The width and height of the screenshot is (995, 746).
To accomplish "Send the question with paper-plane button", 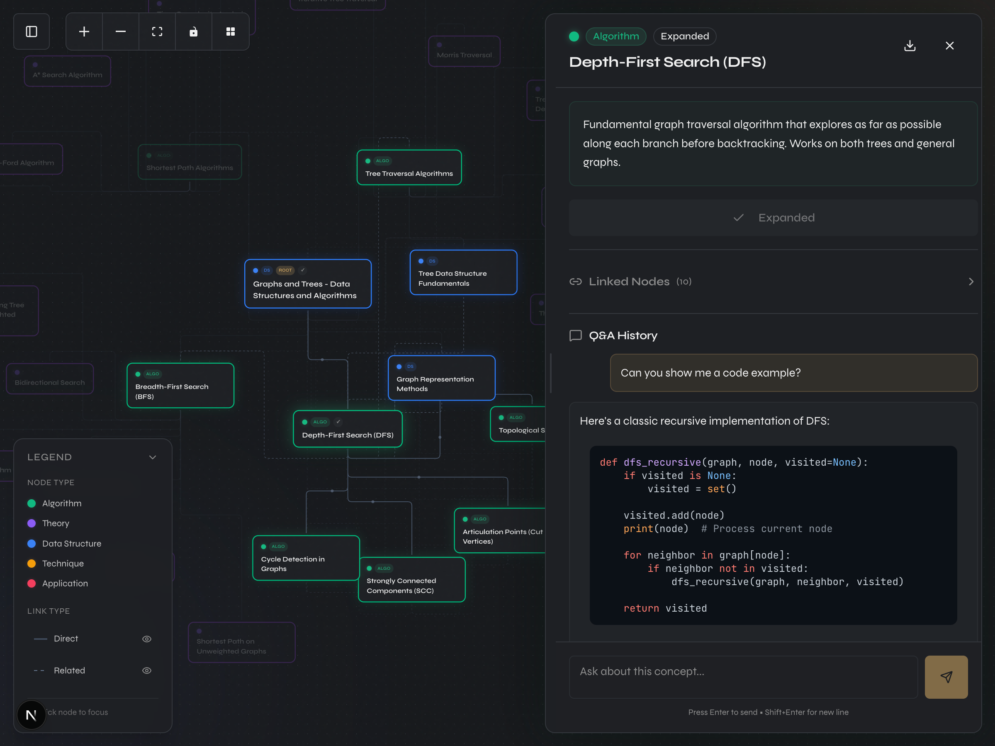I will 946,677.
